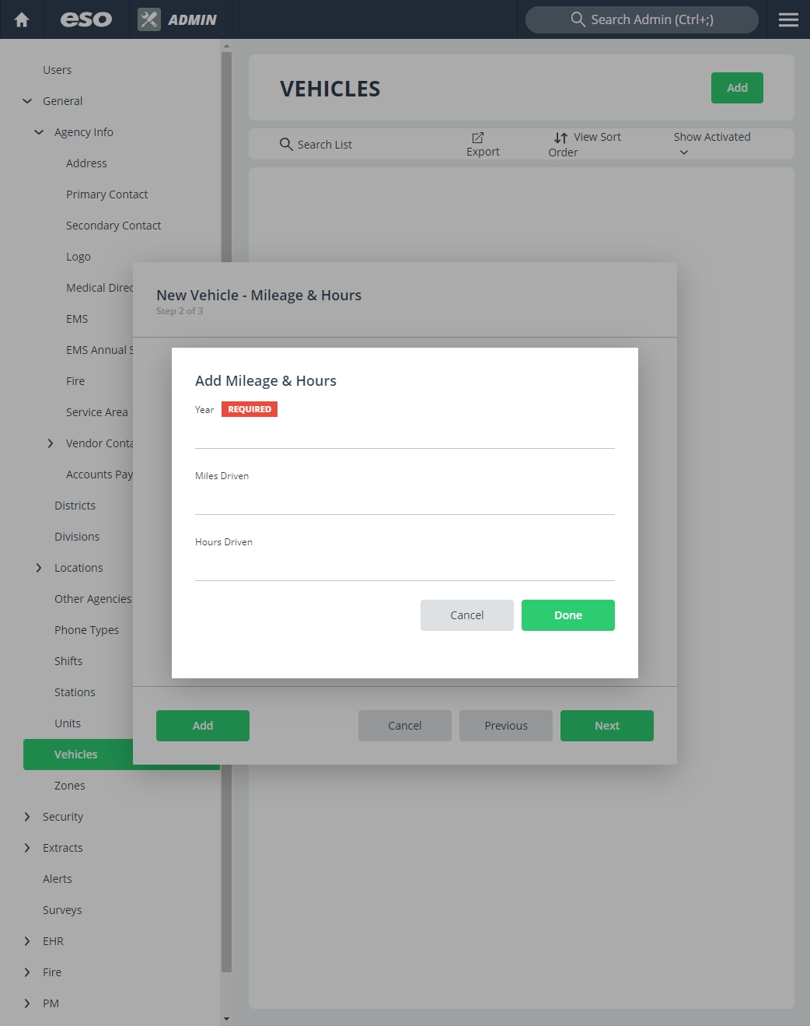The width and height of the screenshot is (810, 1026).
Task: Select Users in the sidebar
Action: [57, 70]
